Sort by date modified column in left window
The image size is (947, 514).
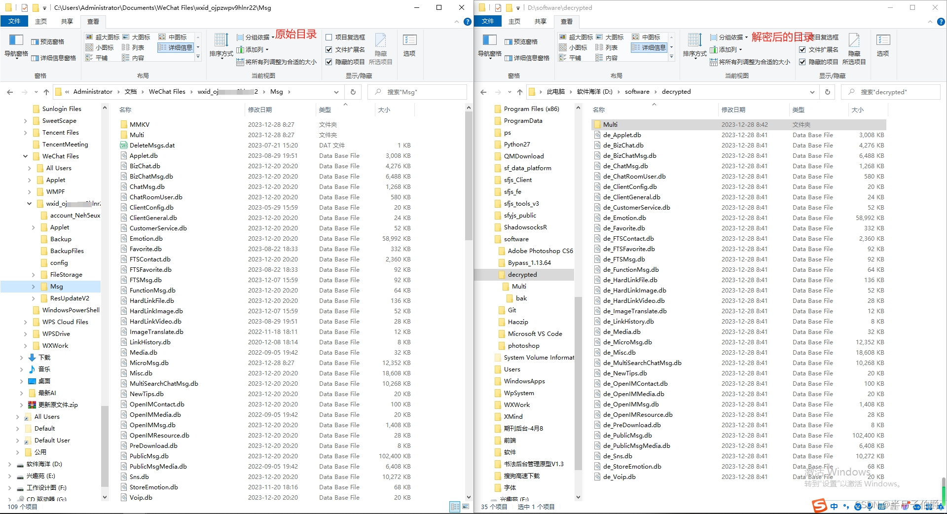[x=280, y=110]
